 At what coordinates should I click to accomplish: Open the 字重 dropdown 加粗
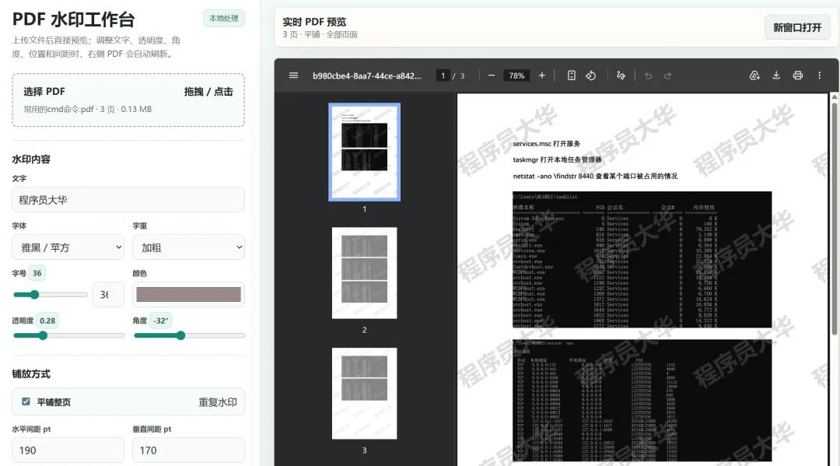(188, 247)
